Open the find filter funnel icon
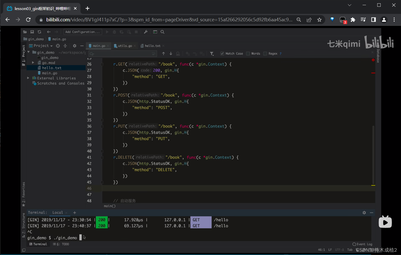The width and height of the screenshot is (401, 255). (x=212, y=53)
